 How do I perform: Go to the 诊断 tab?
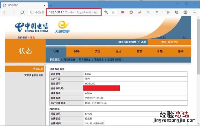(x=160, y=51)
